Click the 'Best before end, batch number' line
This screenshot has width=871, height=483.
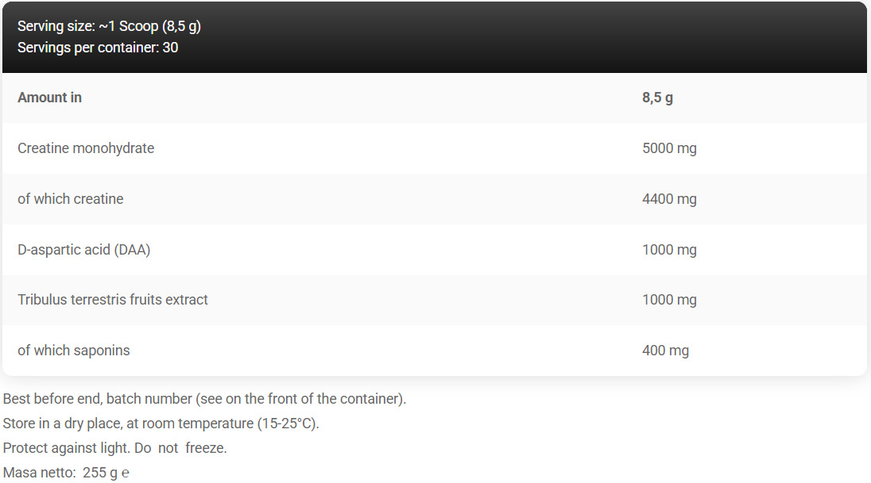(x=205, y=398)
